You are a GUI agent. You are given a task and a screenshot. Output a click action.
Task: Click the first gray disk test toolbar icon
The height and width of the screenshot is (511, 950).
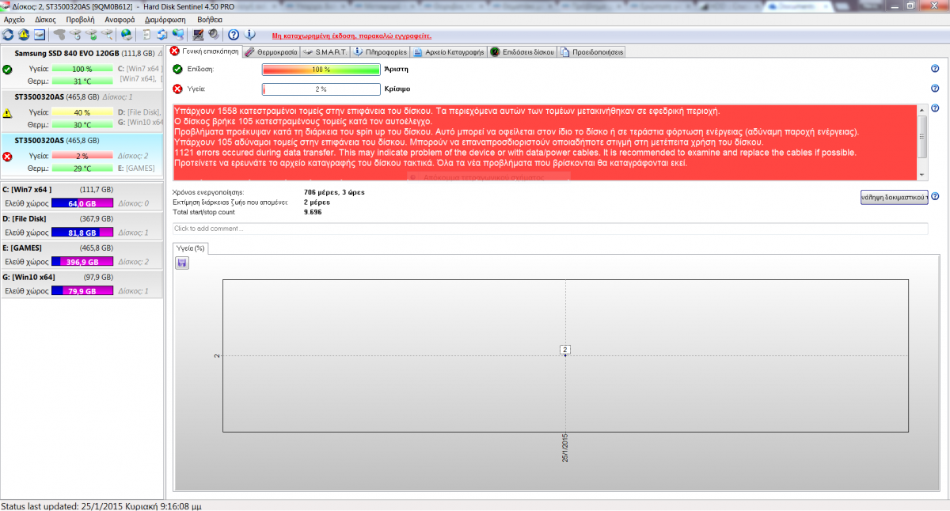click(59, 35)
